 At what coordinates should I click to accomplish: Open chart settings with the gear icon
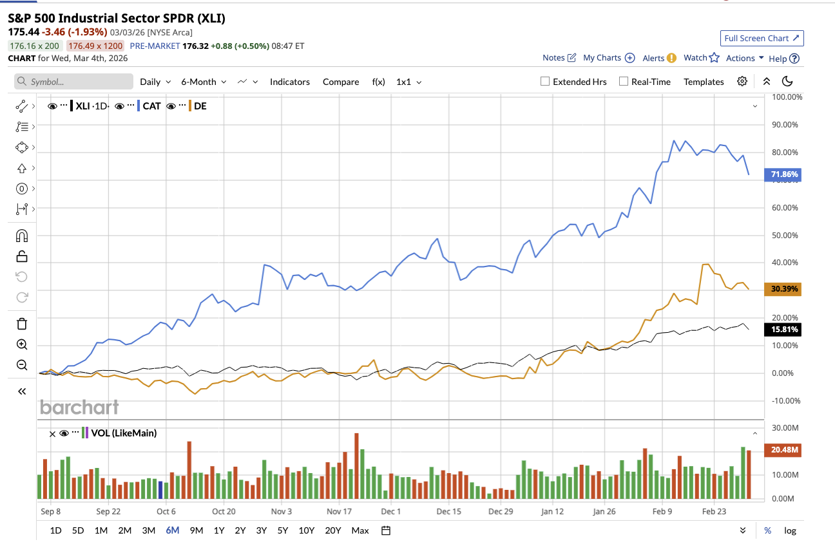point(742,82)
